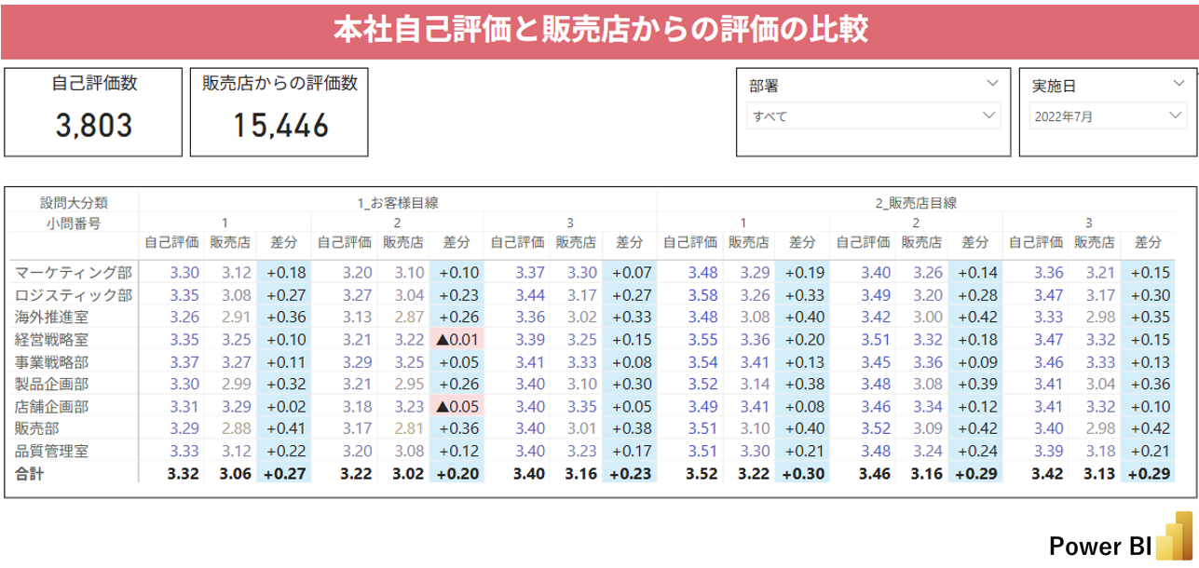Image resolution: width=1199 pixels, height=568 pixels.
Task: Select the 1_お客様目線 column group header
Action: [x=398, y=202]
